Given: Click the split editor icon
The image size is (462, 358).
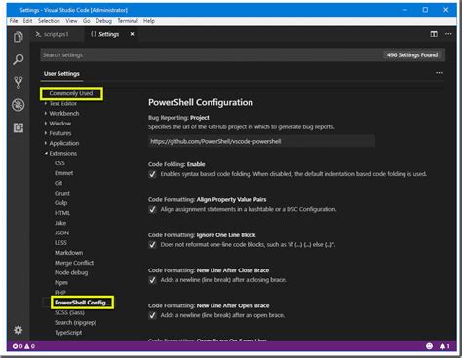Looking at the screenshot, I should (434, 34).
